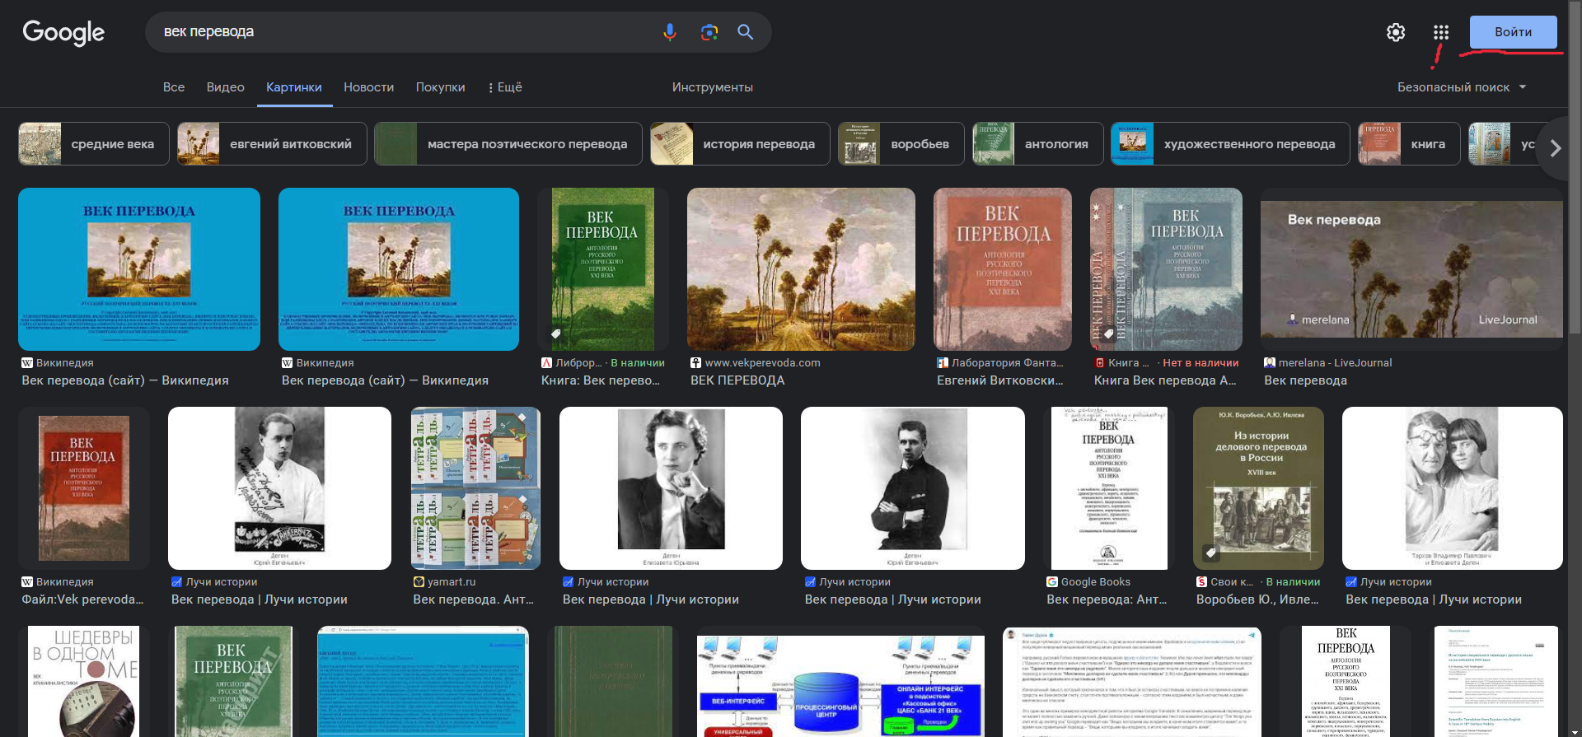Open Инструменты search tools
The image size is (1582, 737).
click(713, 87)
